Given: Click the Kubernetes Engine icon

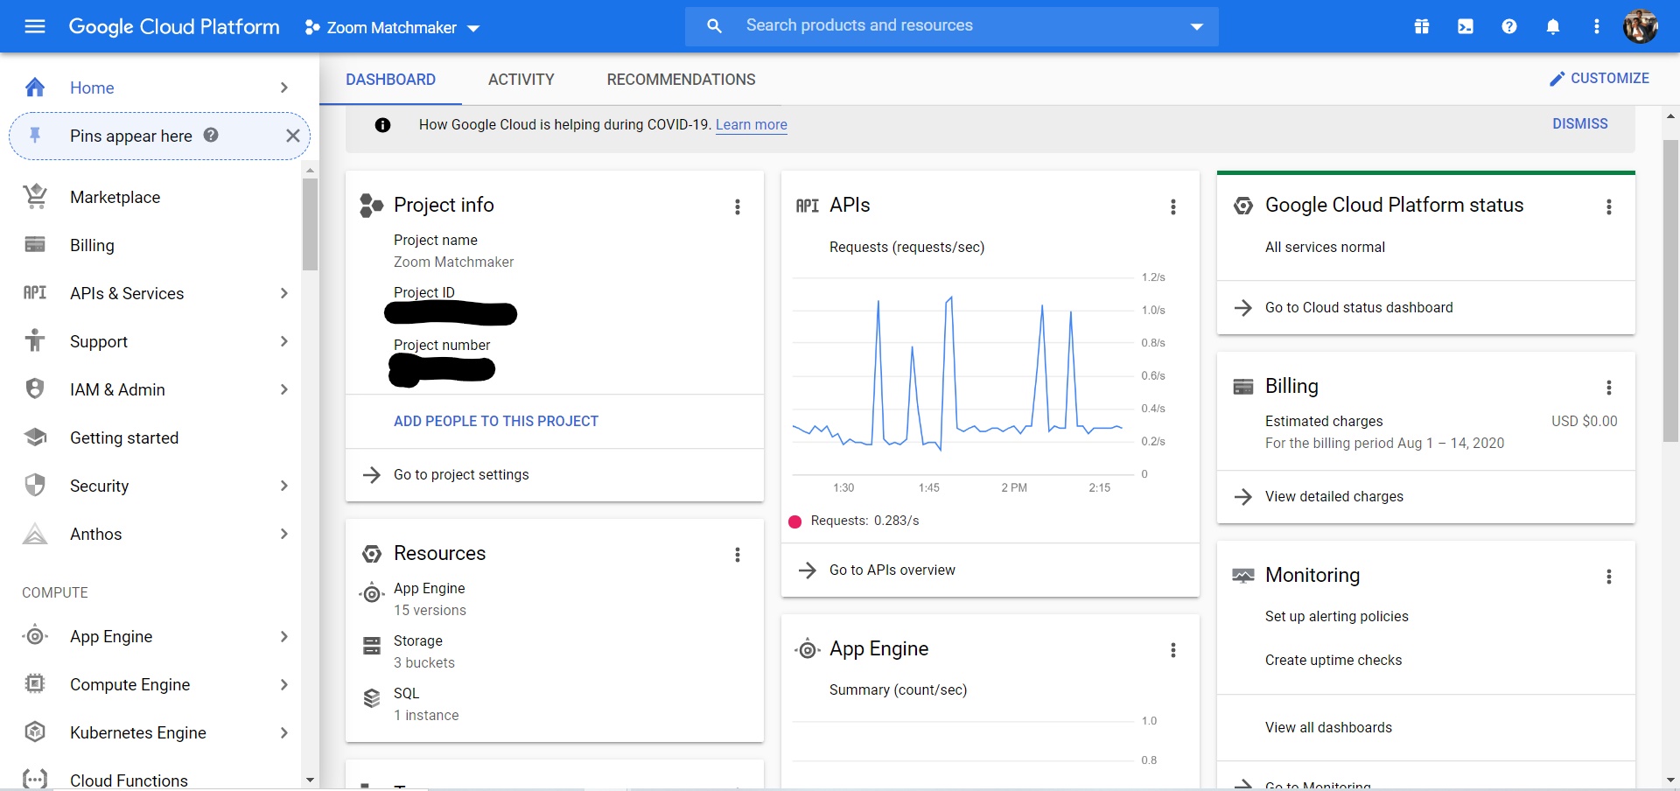Looking at the screenshot, I should click(35, 732).
